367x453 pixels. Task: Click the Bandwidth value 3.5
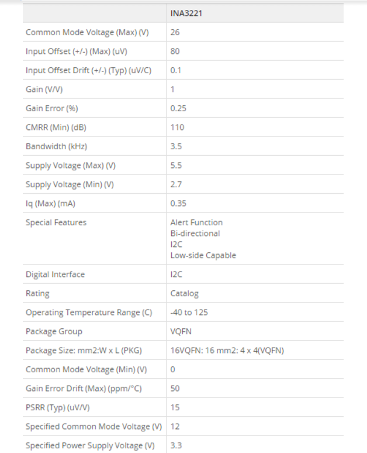tap(176, 146)
